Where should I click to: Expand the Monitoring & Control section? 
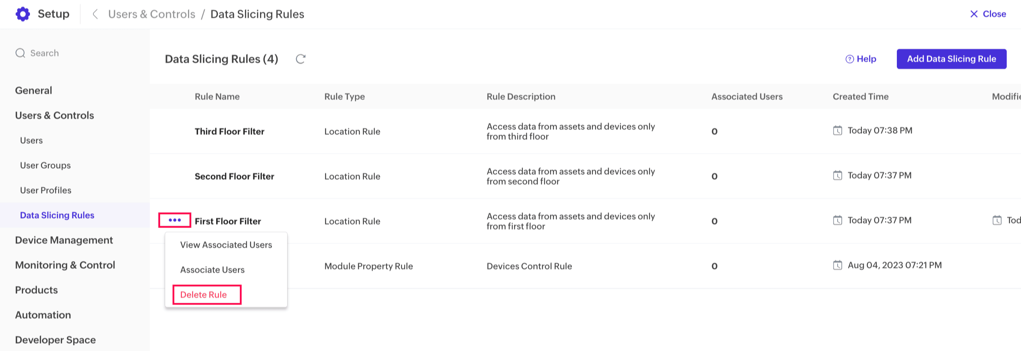tap(65, 265)
